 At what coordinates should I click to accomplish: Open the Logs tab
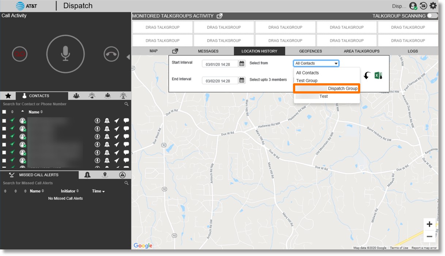click(x=413, y=51)
